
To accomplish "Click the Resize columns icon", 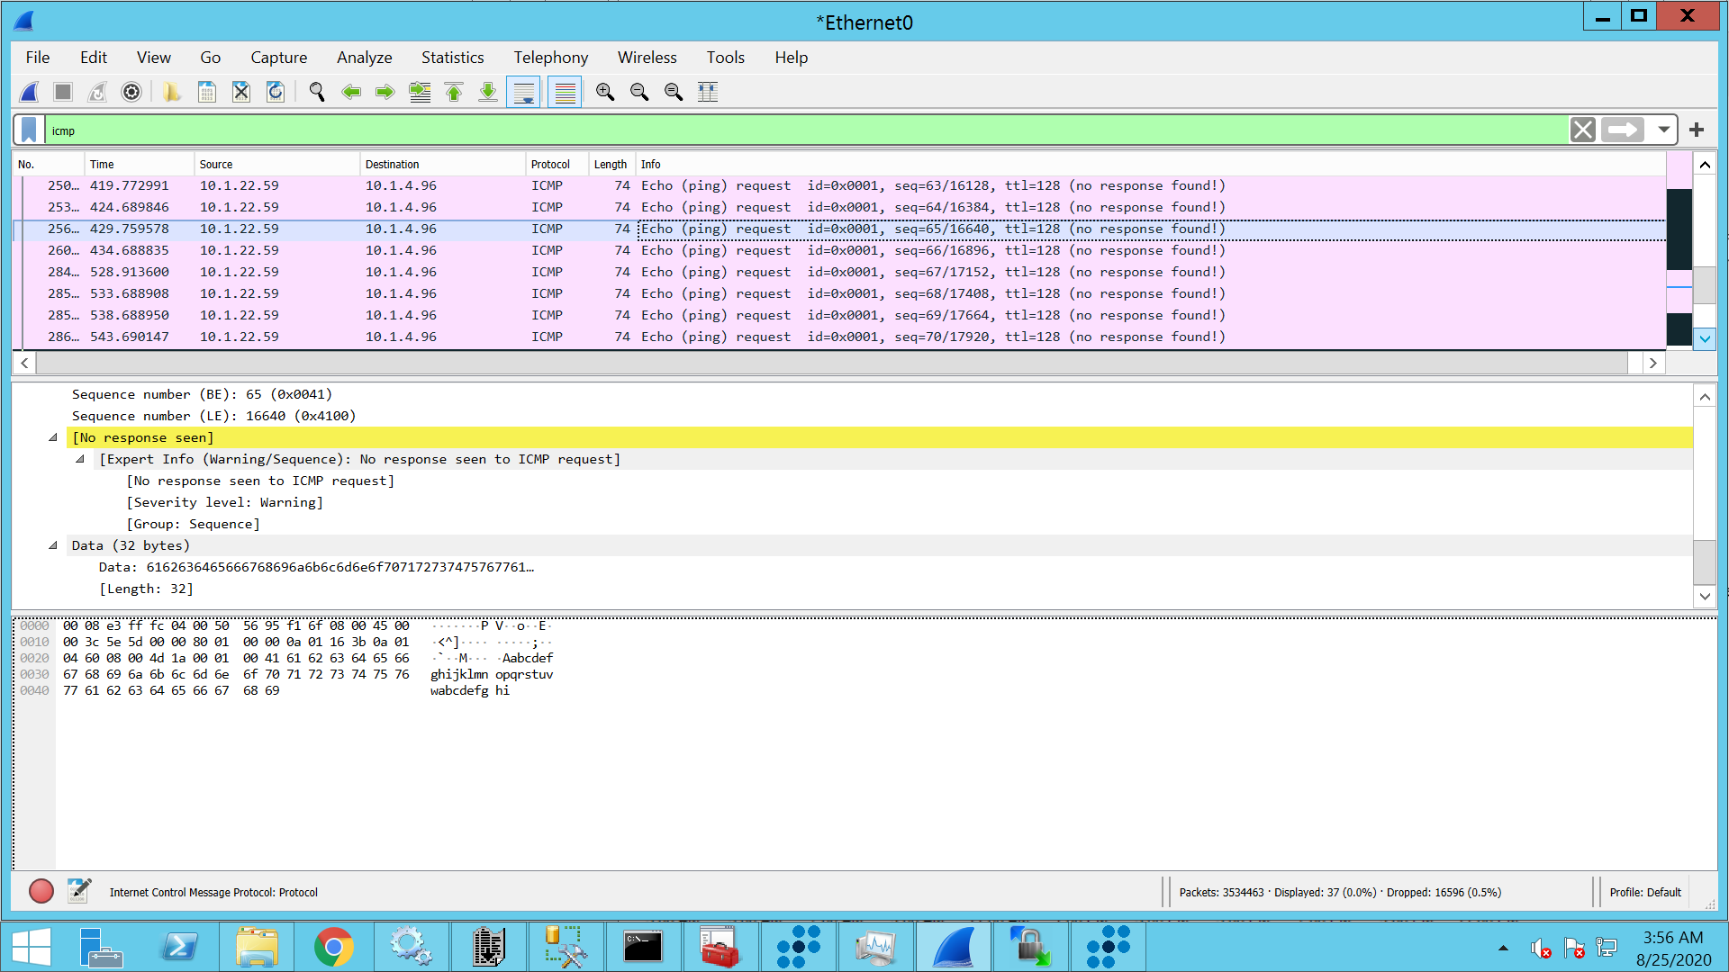I will [x=708, y=92].
